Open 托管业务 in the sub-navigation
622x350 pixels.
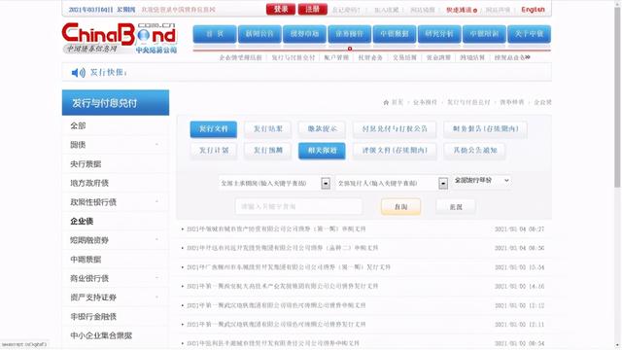tap(370, 57)
